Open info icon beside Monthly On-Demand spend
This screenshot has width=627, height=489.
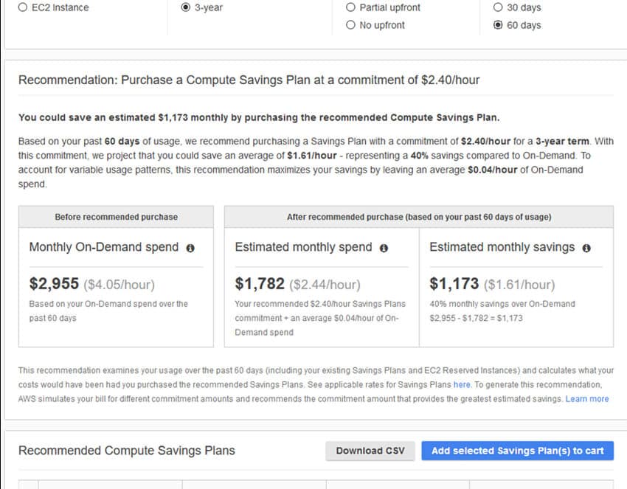pyautogui.click(x=190, y=249)
